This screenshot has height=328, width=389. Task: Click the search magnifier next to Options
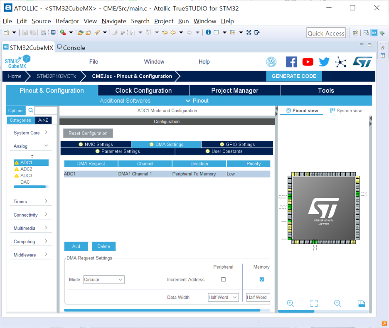click(x=31, y=111)
